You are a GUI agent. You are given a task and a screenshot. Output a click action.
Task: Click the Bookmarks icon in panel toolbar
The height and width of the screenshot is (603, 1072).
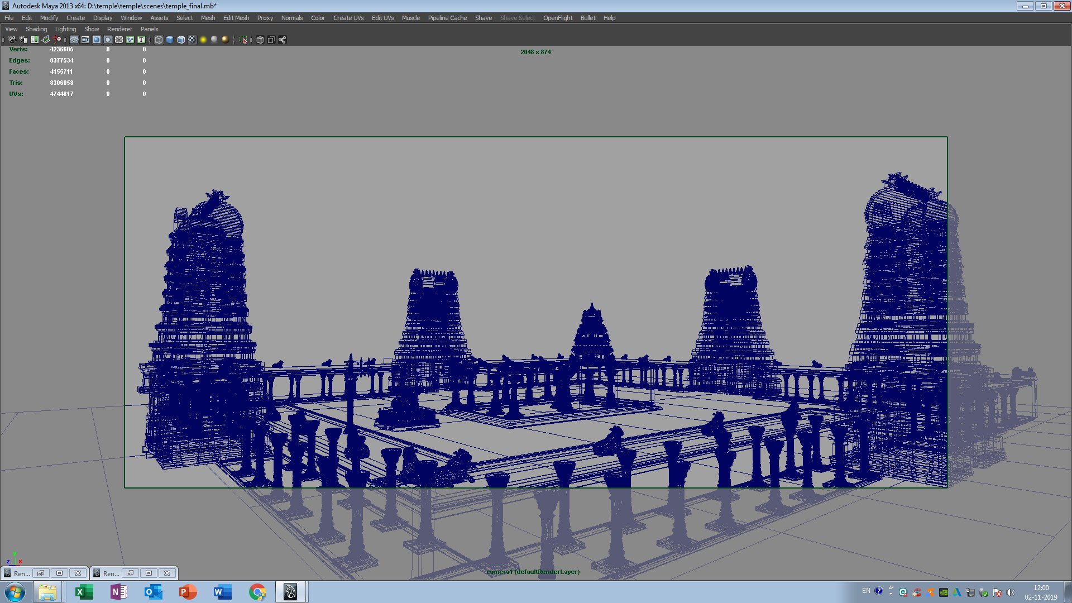35,40
